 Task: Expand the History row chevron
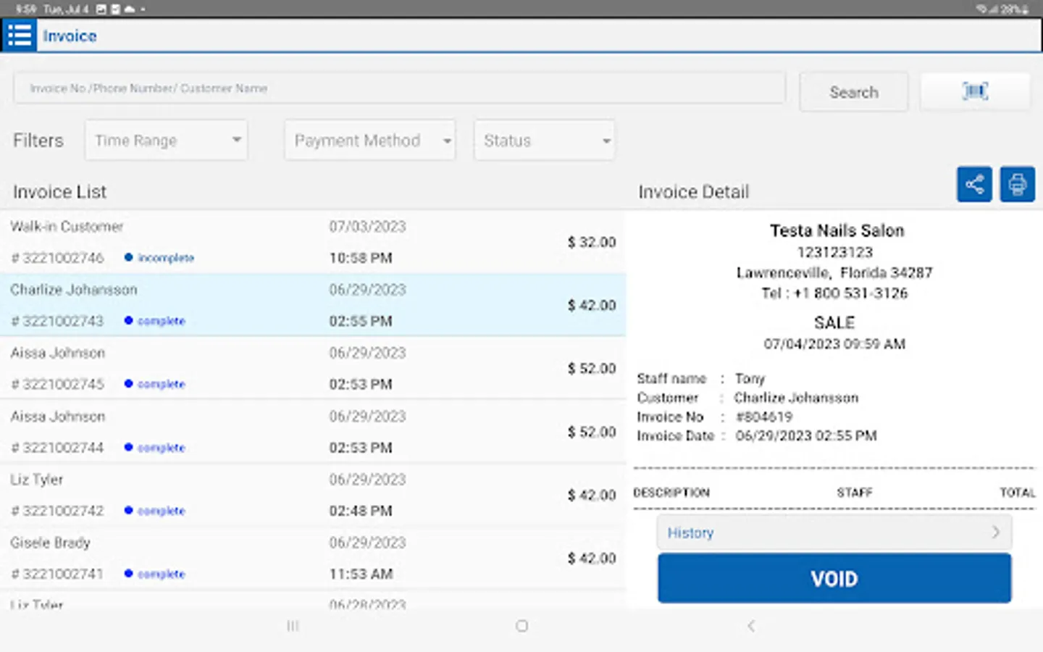(995, 532)
